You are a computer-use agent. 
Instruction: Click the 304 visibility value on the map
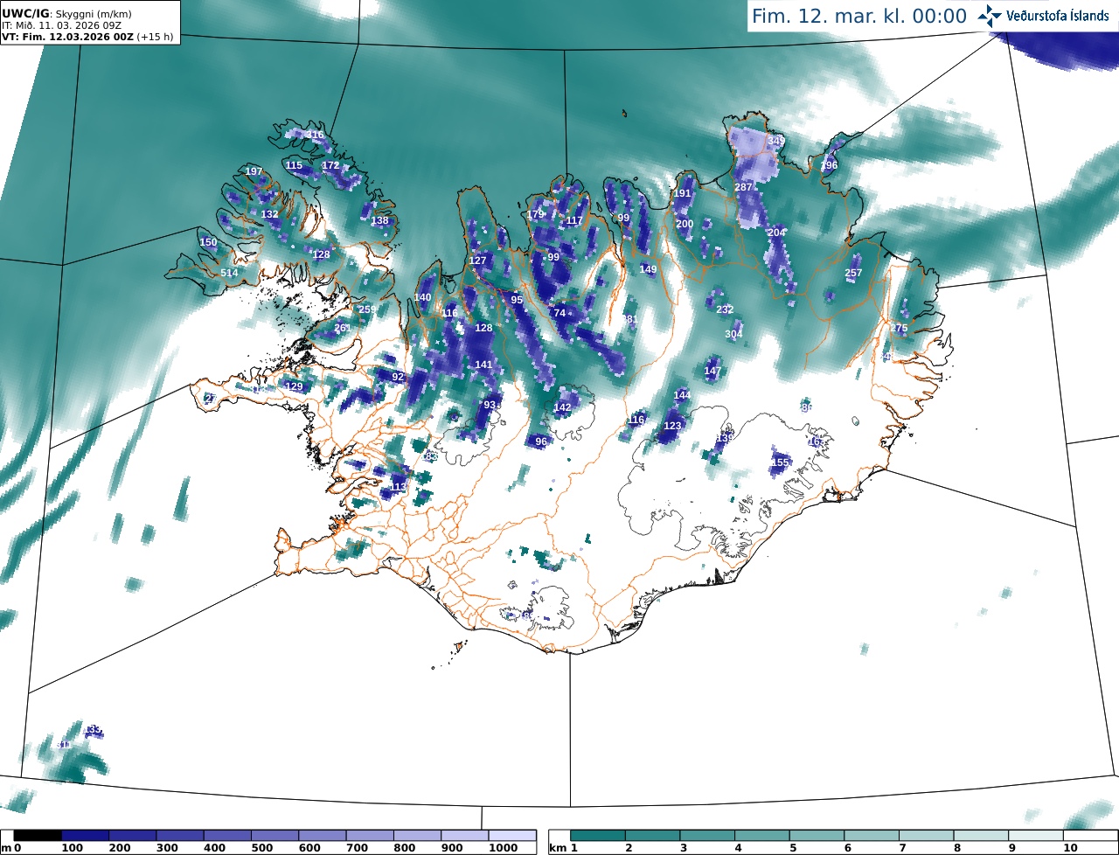[733, 334]
